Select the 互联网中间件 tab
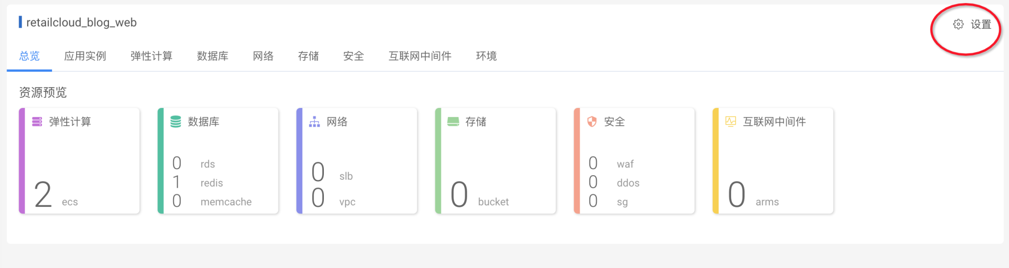This screenshot has height=268, width=1009. [420, 56]
